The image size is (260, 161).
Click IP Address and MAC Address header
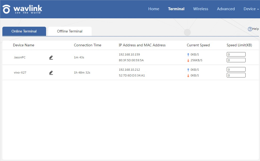point(142,45)
